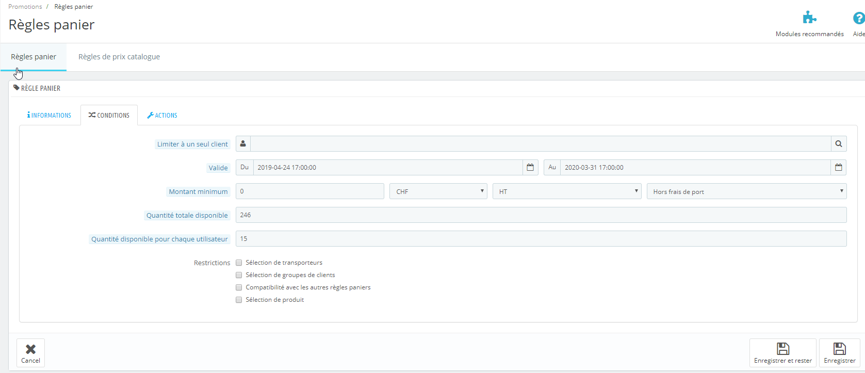This screenshot has height=373, width=865.
Task: Click the Restrictions label
Action: [x=212, y=263]
